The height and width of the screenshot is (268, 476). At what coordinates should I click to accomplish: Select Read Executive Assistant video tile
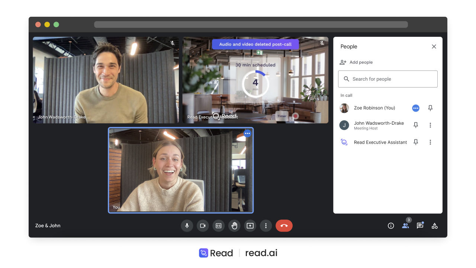click(255, 80)
